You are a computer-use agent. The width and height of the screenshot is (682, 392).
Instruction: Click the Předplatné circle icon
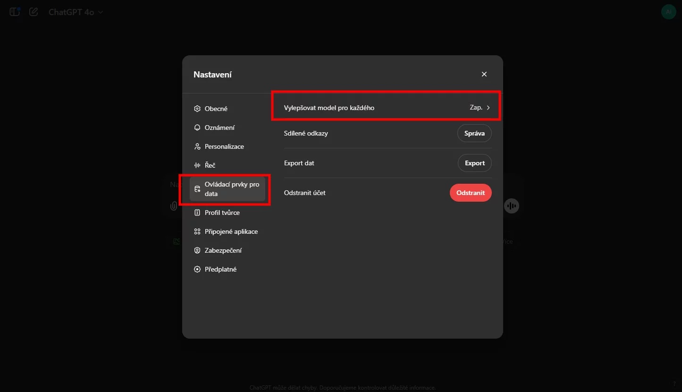(197, 269)
